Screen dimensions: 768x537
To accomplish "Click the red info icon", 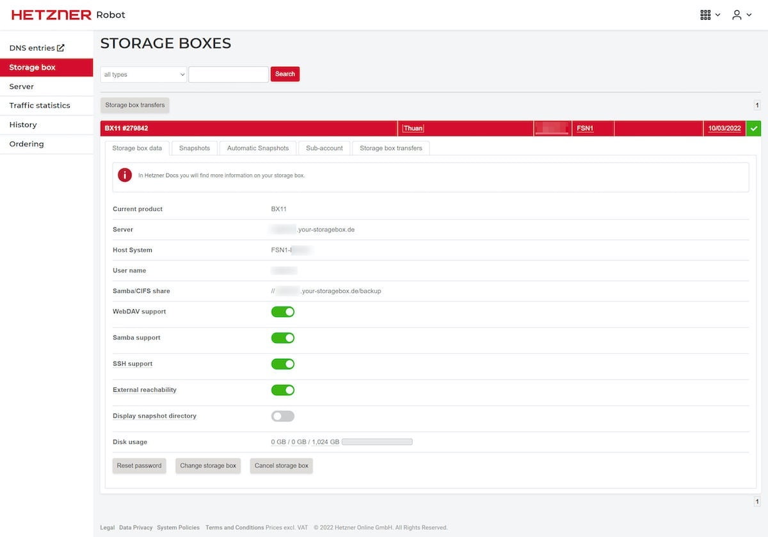I will [x=125, y=175].
